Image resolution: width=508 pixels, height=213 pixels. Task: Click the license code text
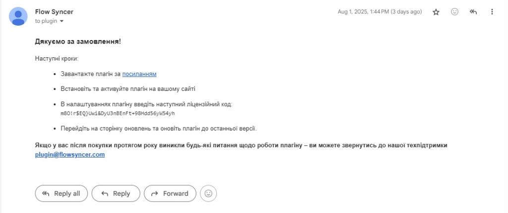pos(118,114)
